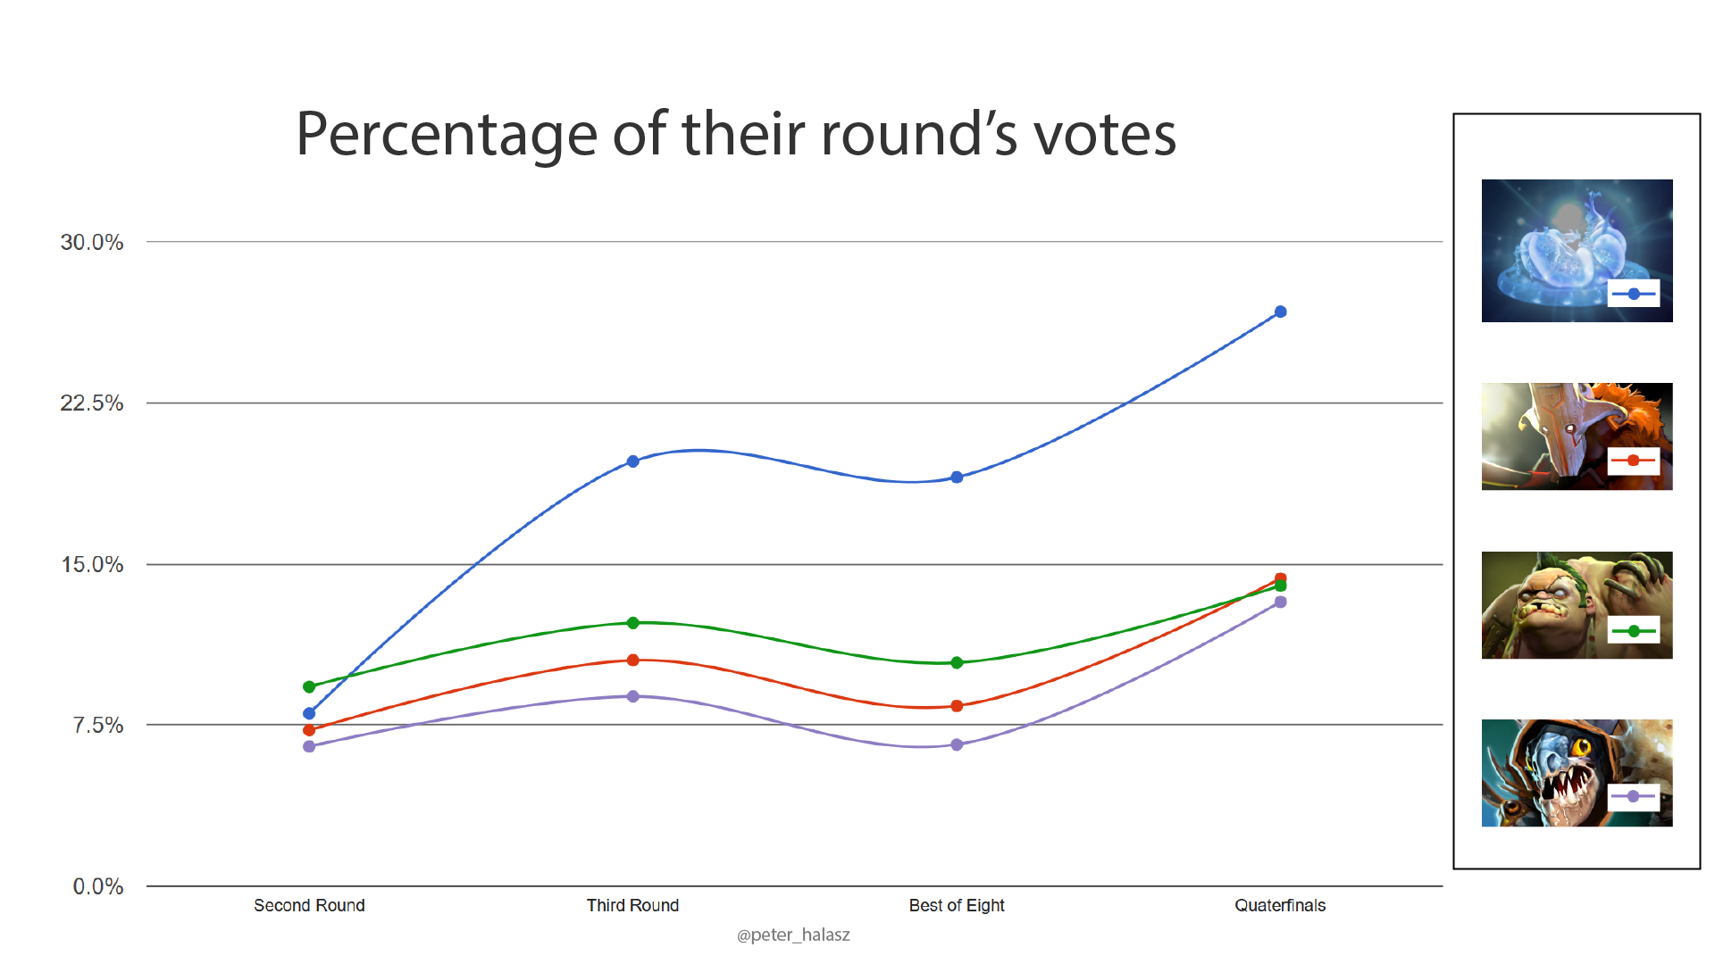Image resolution: width=1715 pixels, height=964 pixels.
Task: Click the red legend line marker
Action: tap(1634, 461)
